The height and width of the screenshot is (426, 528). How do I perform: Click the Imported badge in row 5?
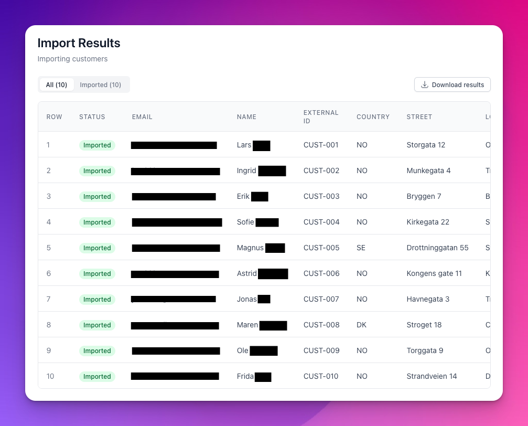pos(97,248)
